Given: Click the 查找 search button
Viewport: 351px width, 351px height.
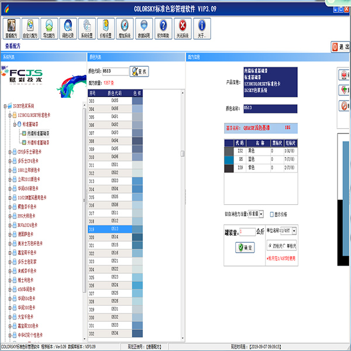Looking at the screenshot, I should (x=139, y=71).
